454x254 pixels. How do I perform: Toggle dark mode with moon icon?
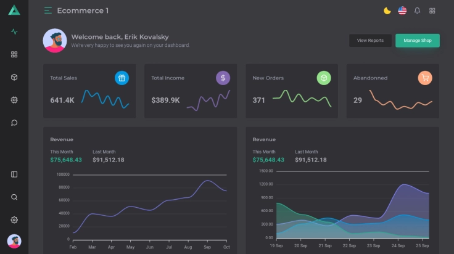point(387,10)
